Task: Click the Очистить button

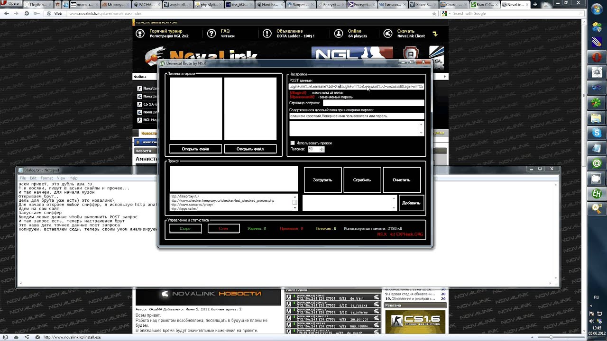Action: point(401,180)
